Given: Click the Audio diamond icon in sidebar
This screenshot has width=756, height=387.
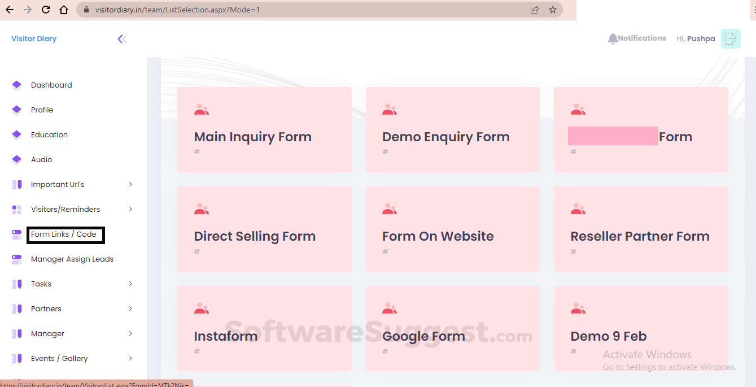Looking at the screenshot, I should [x=16, y=159].
